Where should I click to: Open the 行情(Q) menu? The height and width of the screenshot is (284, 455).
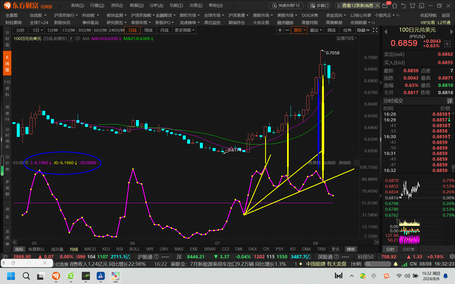point(97,5)
